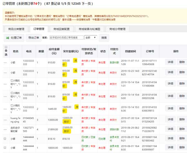Click the 电话 column header
Image resolution: width=187 pixels, height=153 pixels.
[29, 51]
